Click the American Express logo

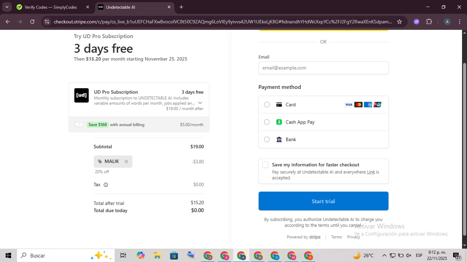click(x=368, y=105)
